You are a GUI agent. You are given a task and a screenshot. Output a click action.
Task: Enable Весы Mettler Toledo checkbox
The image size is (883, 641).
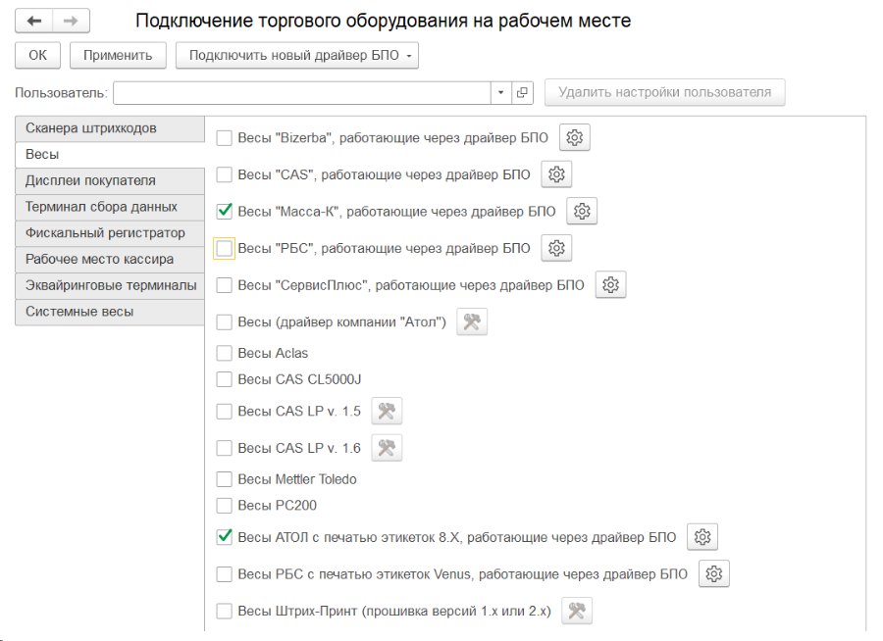[224, 479]
